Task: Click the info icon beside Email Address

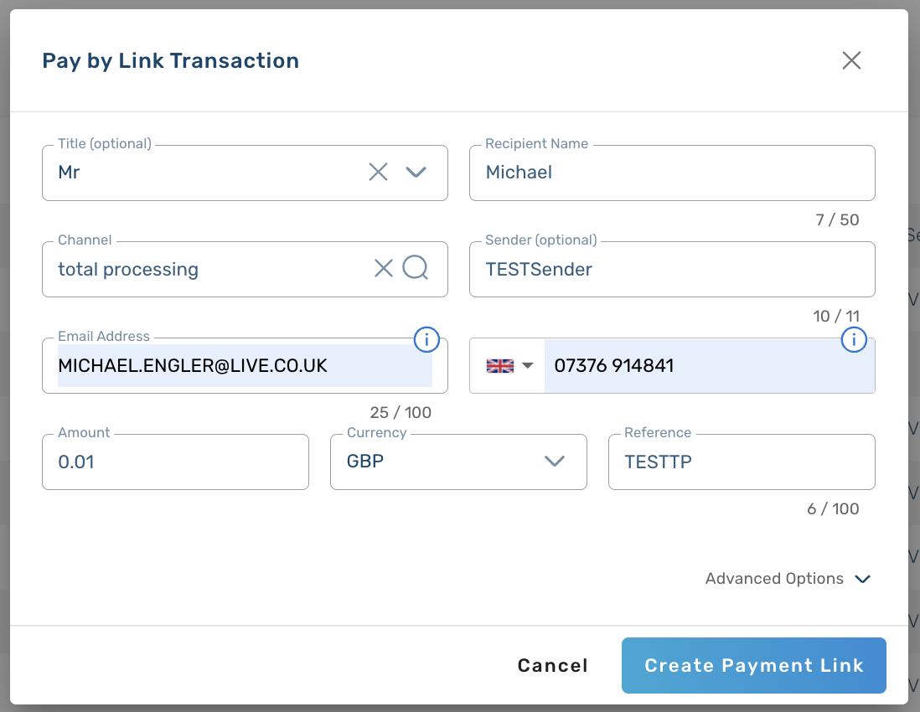Action: [426, 339]
